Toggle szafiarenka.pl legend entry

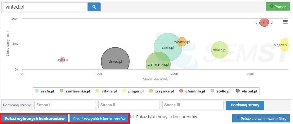pos(74,91)
